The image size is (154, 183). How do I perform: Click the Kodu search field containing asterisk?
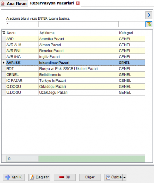pyautogui.click(x=22, y=24)
